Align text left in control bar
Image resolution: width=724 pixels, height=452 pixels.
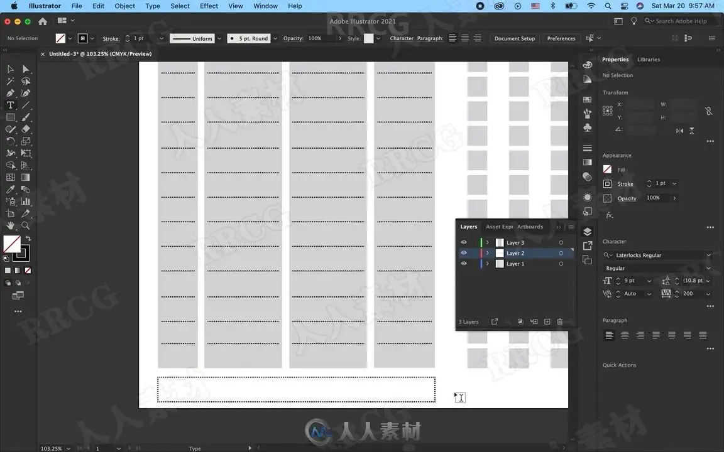pyautogui.click(x=452, y=38)
